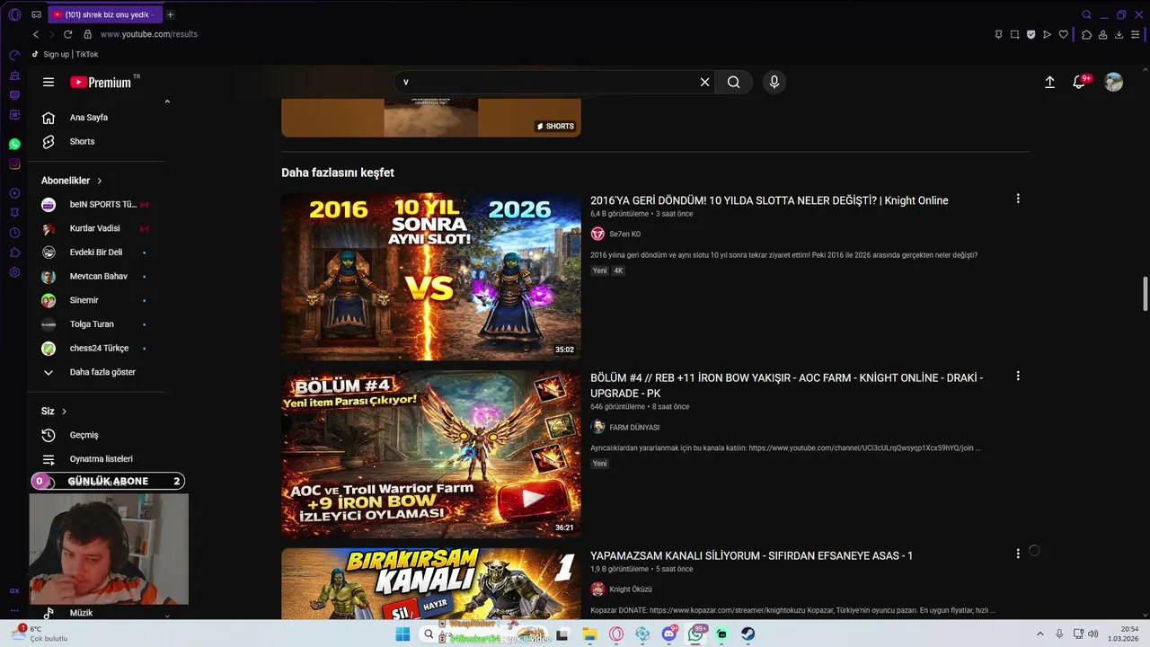1150x647 pixels.
Task: Click the browser address bar URL
Action: tap(148, 34)
